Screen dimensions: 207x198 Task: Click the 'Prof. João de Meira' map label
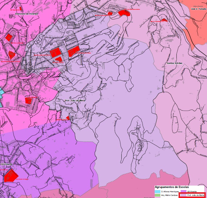pyautogui.click(x=75, y=101)
